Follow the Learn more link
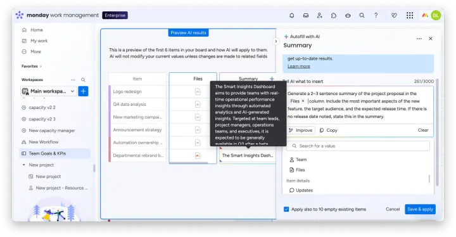Screen dimensions: 456x237 [299, 67]
